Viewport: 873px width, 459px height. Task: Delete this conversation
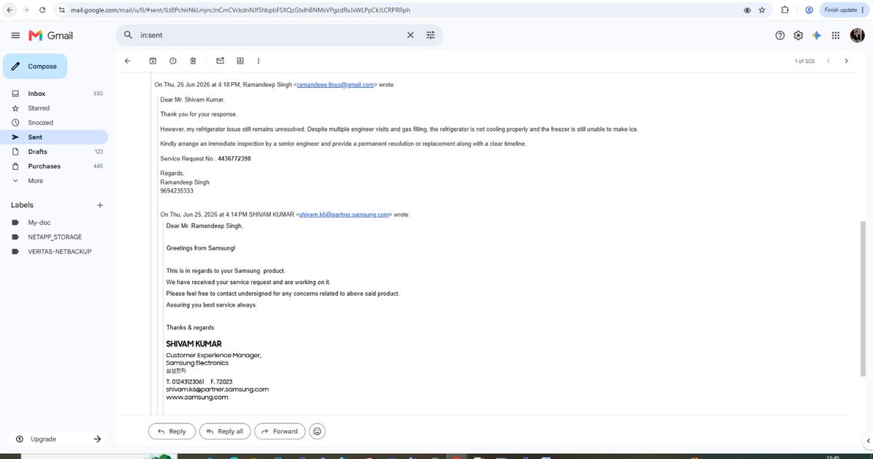193,61
